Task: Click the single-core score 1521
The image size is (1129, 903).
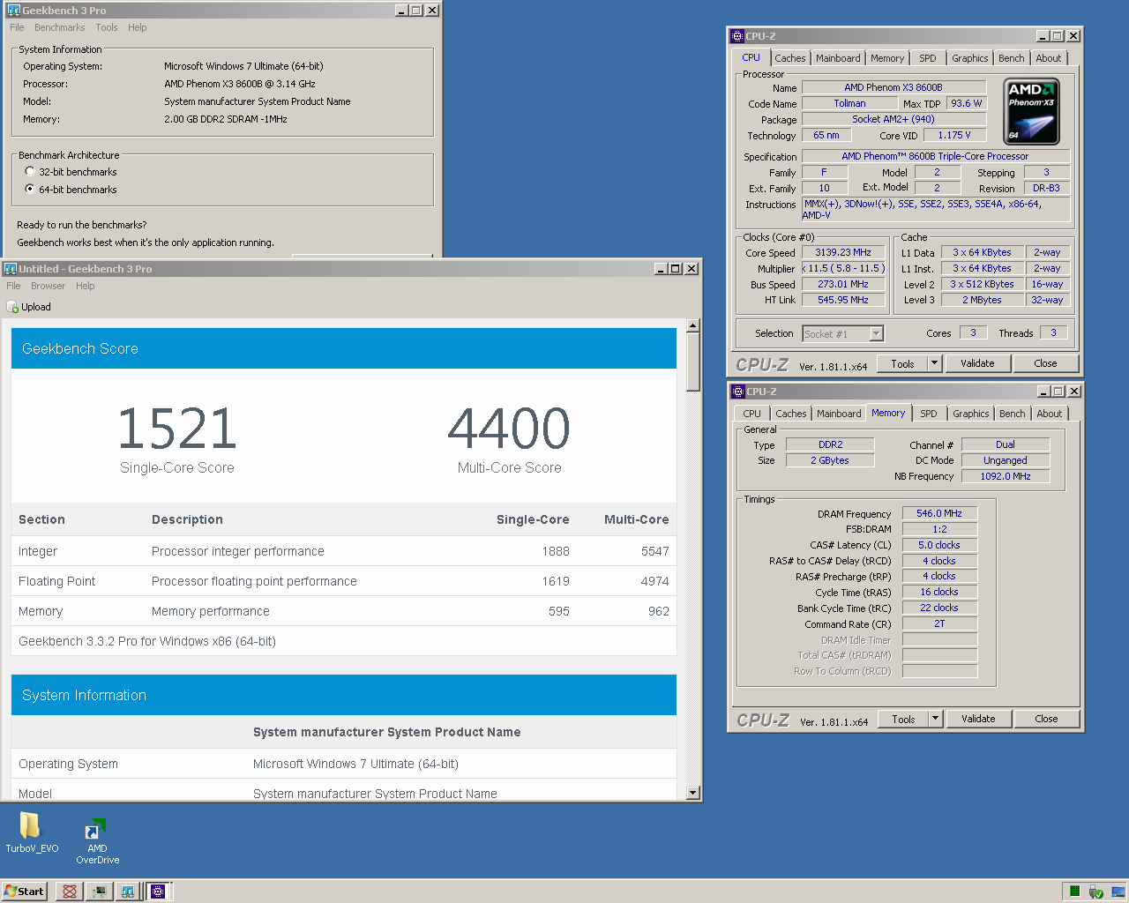Action: tap(177, 429)
